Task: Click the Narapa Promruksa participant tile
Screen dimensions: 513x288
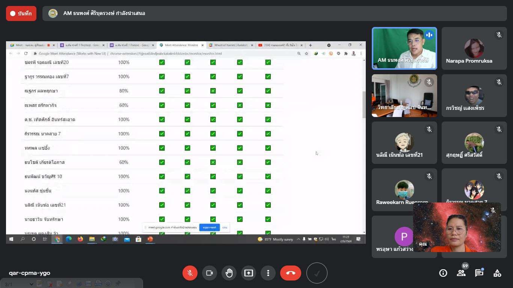Action: pos(474,48)
